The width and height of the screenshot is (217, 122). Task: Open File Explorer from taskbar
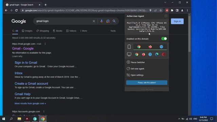click(x=19, y=119)
